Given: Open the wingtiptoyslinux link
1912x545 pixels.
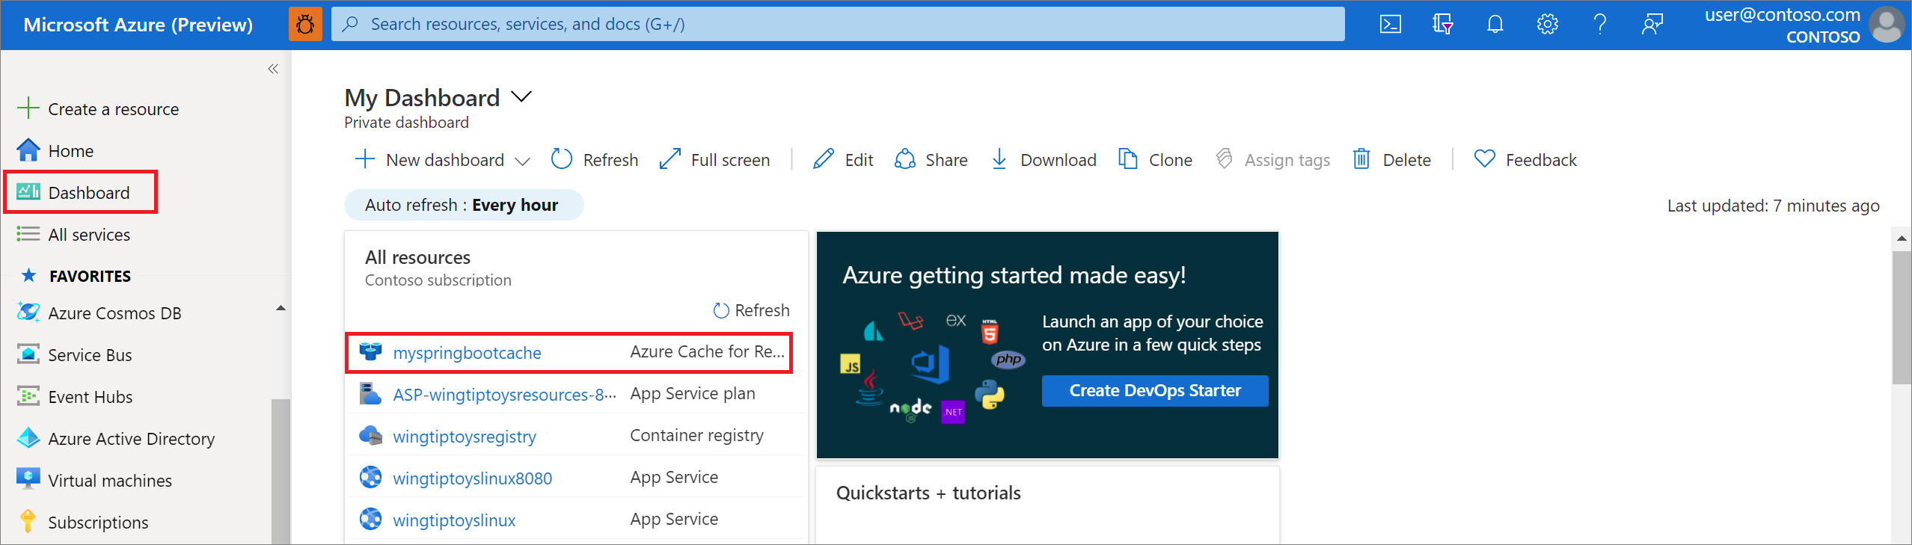Looking at the screenshot, I should [x=455, y=520].
